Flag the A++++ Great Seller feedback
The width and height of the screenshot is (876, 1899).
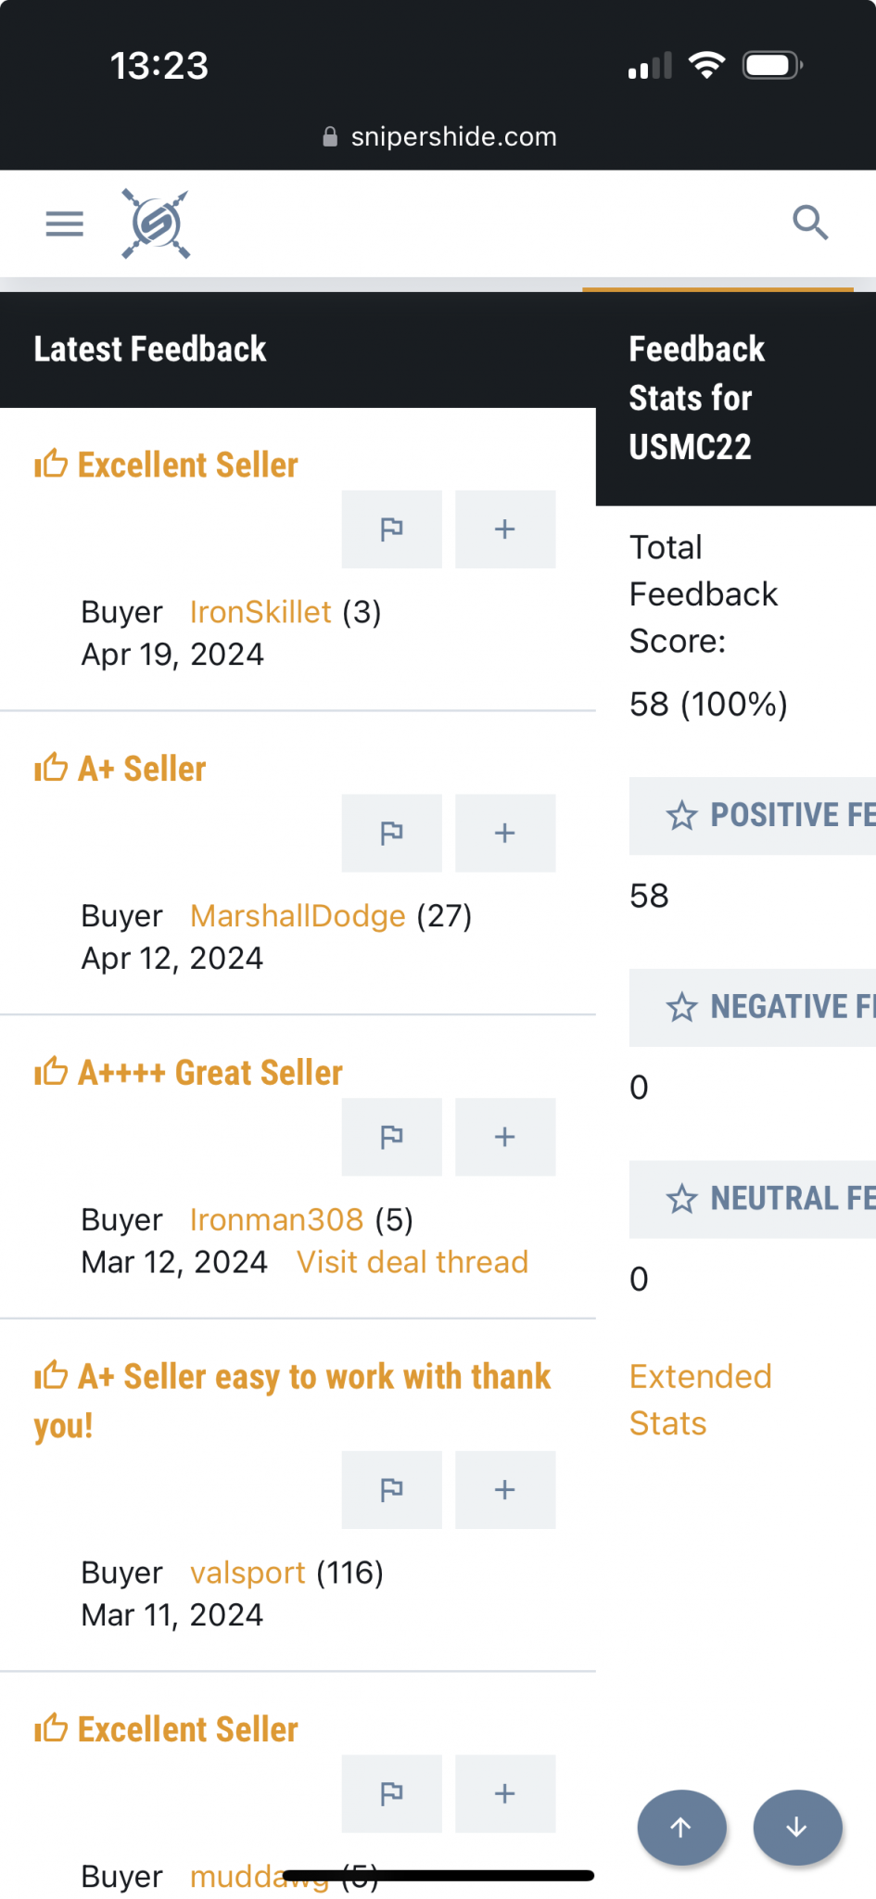391,1137
